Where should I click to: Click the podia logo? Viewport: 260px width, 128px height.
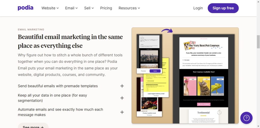coord(26,8)
